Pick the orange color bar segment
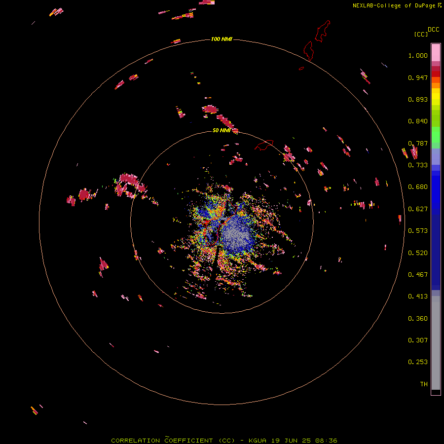 coord(436,85)
